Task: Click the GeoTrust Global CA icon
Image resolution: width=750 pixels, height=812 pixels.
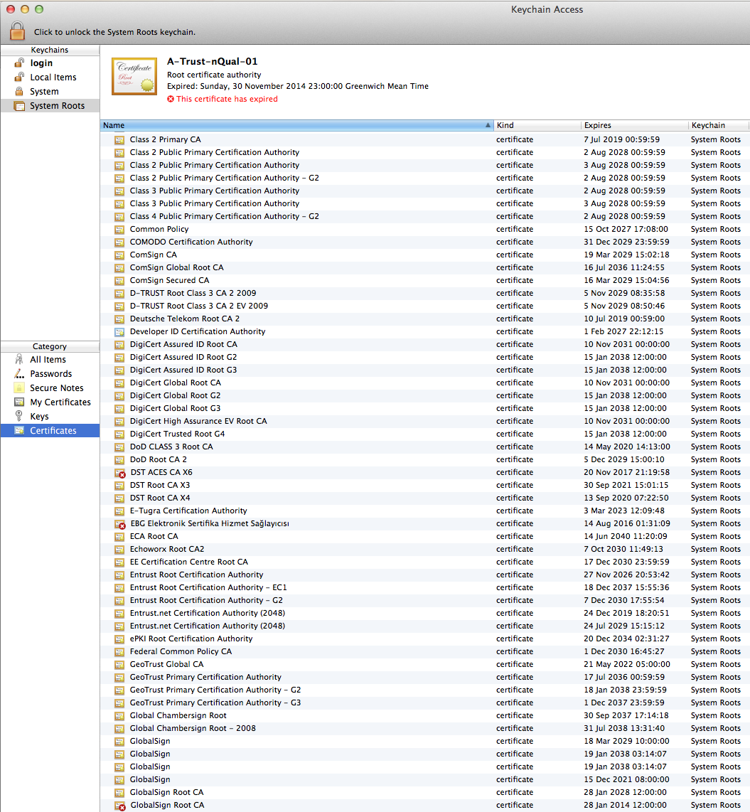Action: [119, 664]
